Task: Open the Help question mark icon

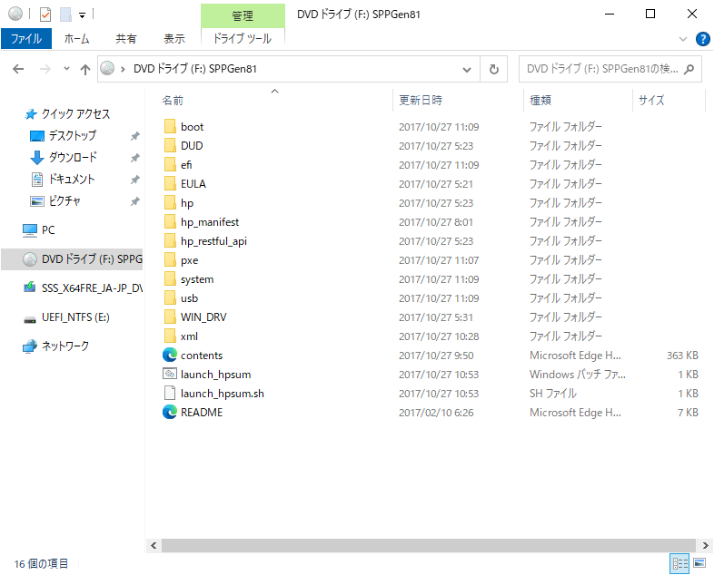Action: pos(702,39)
